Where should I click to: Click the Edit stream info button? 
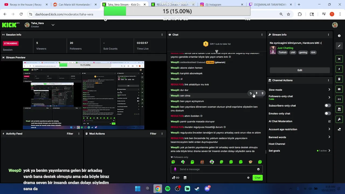tap(300, 70)
